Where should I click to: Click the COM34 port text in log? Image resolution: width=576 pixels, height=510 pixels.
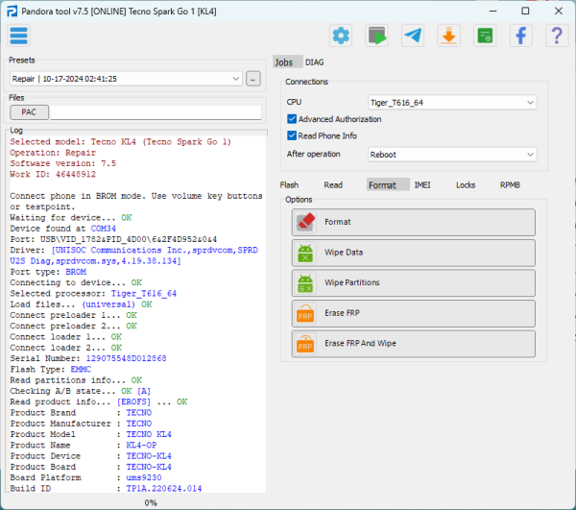[104, 229]
